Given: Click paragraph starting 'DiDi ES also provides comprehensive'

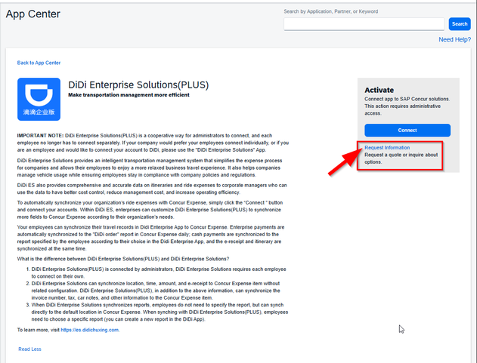Looking at the screenshot, I should (152, 189).
